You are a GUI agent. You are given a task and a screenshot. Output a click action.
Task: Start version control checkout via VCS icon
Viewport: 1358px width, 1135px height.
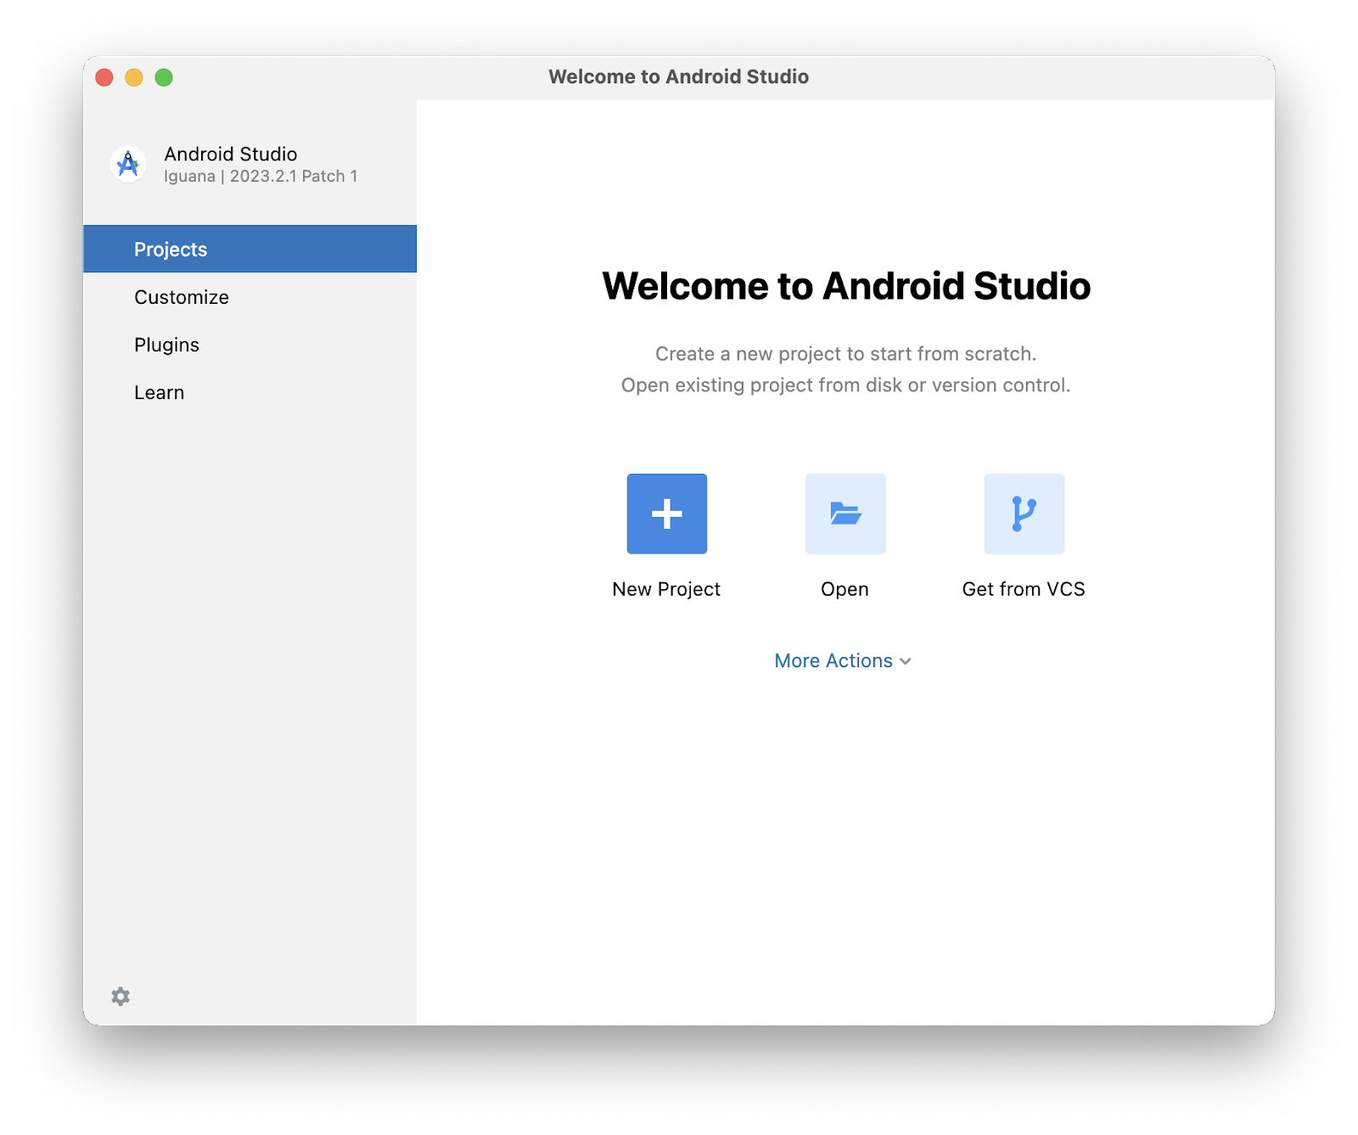point(1024,513)
